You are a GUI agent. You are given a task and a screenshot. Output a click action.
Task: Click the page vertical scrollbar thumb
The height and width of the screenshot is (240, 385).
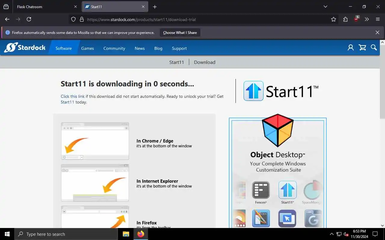pyautogui.click(x=382, y=82)
